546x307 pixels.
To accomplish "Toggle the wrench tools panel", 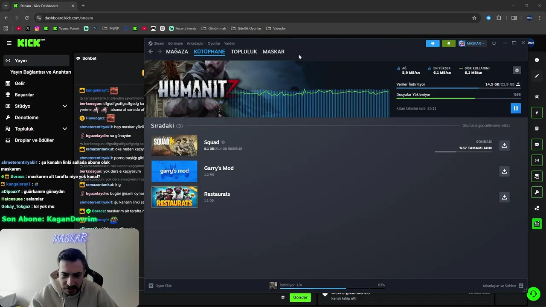I will tap(537, 192).
